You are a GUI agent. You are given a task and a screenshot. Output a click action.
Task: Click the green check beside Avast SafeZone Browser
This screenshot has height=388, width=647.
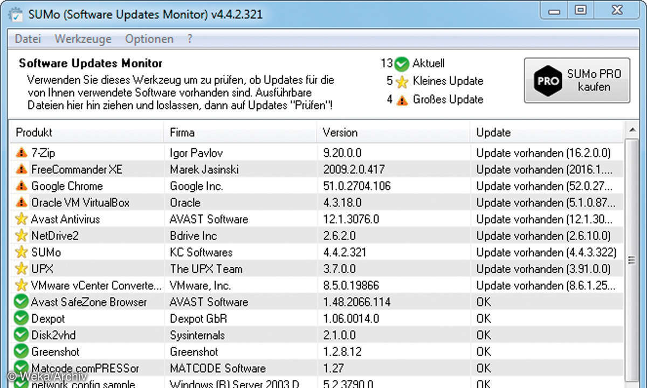point(21,302)
